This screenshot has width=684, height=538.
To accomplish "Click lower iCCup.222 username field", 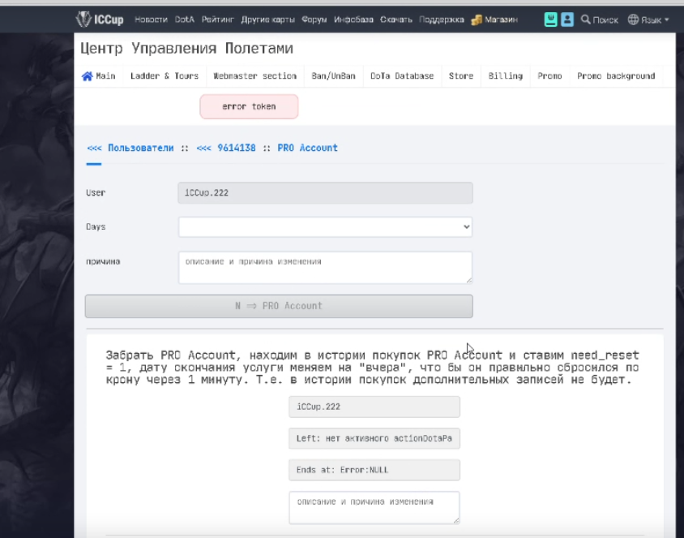I will pyautogui.click(x=374, y=407).
